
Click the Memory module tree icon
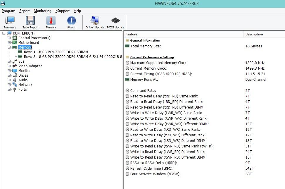point(15,47)
